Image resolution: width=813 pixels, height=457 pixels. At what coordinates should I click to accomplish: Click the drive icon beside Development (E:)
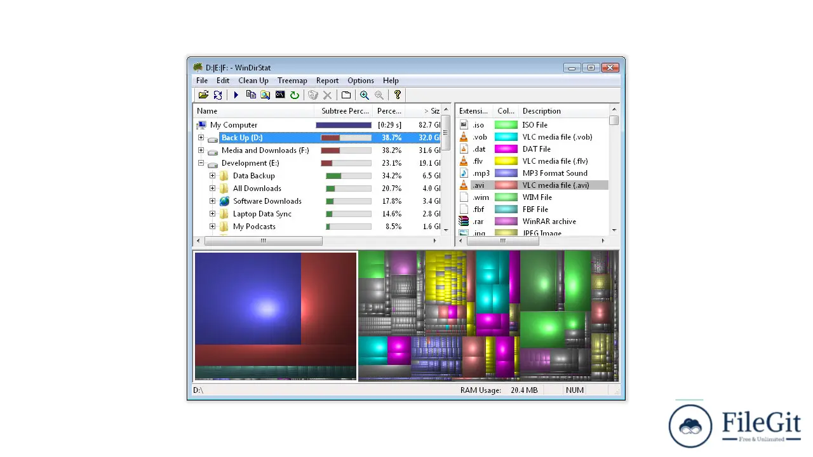pos(213,164)
